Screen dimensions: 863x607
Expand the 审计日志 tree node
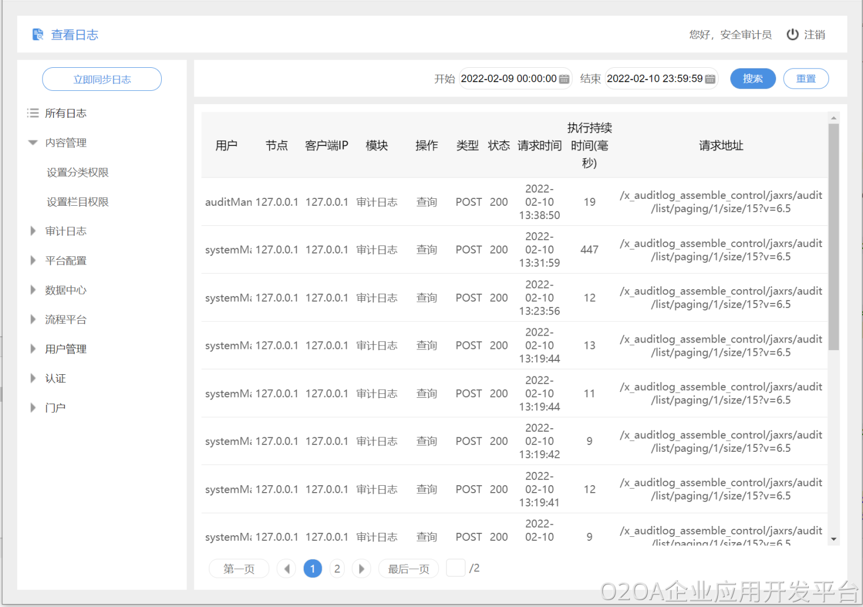[x=33, y=231]
